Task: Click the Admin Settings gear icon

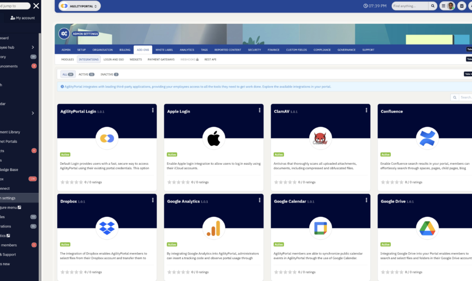Action: (x=64, y=34)
